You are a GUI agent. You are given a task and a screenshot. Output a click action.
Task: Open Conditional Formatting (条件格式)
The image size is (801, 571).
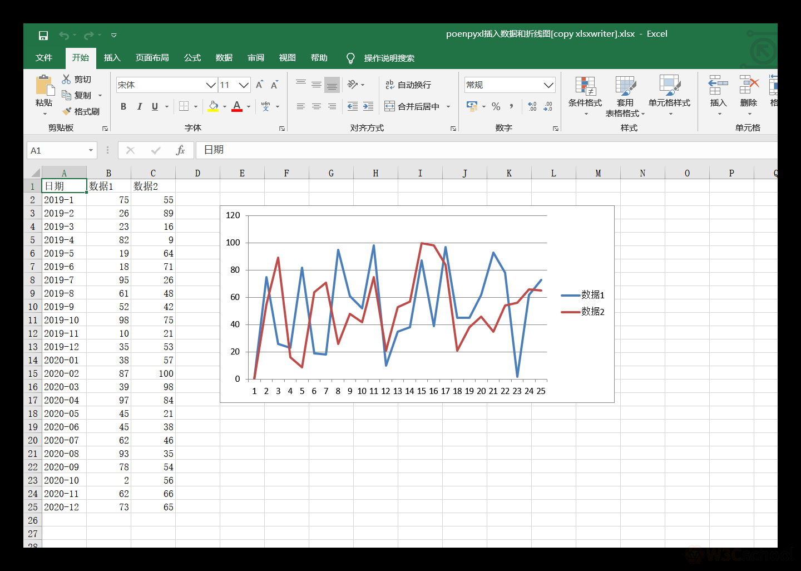tap(585, 95)
